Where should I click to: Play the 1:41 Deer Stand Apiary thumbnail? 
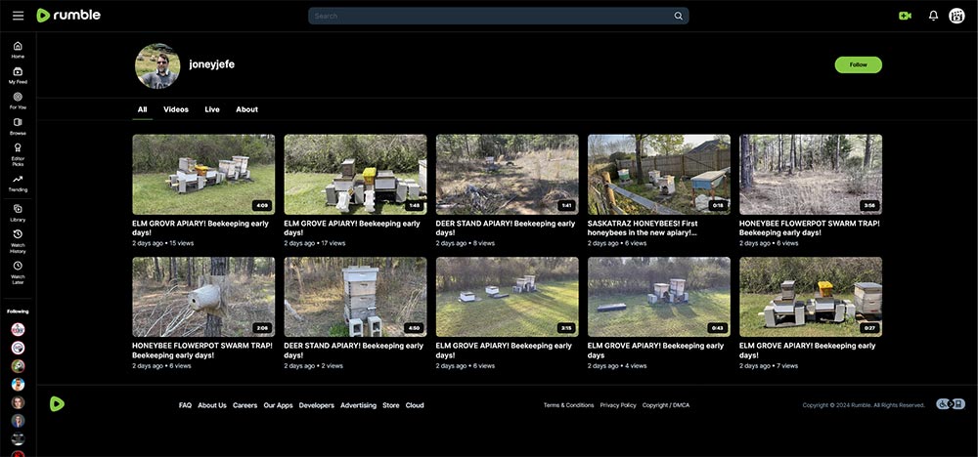click(507, 175)
